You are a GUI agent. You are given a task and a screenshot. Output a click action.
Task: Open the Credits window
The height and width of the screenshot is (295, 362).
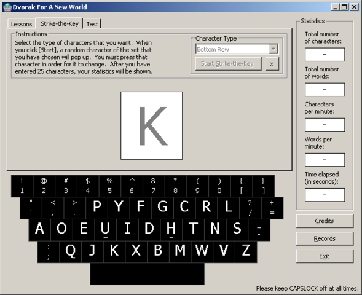click(x=325, y=221)
